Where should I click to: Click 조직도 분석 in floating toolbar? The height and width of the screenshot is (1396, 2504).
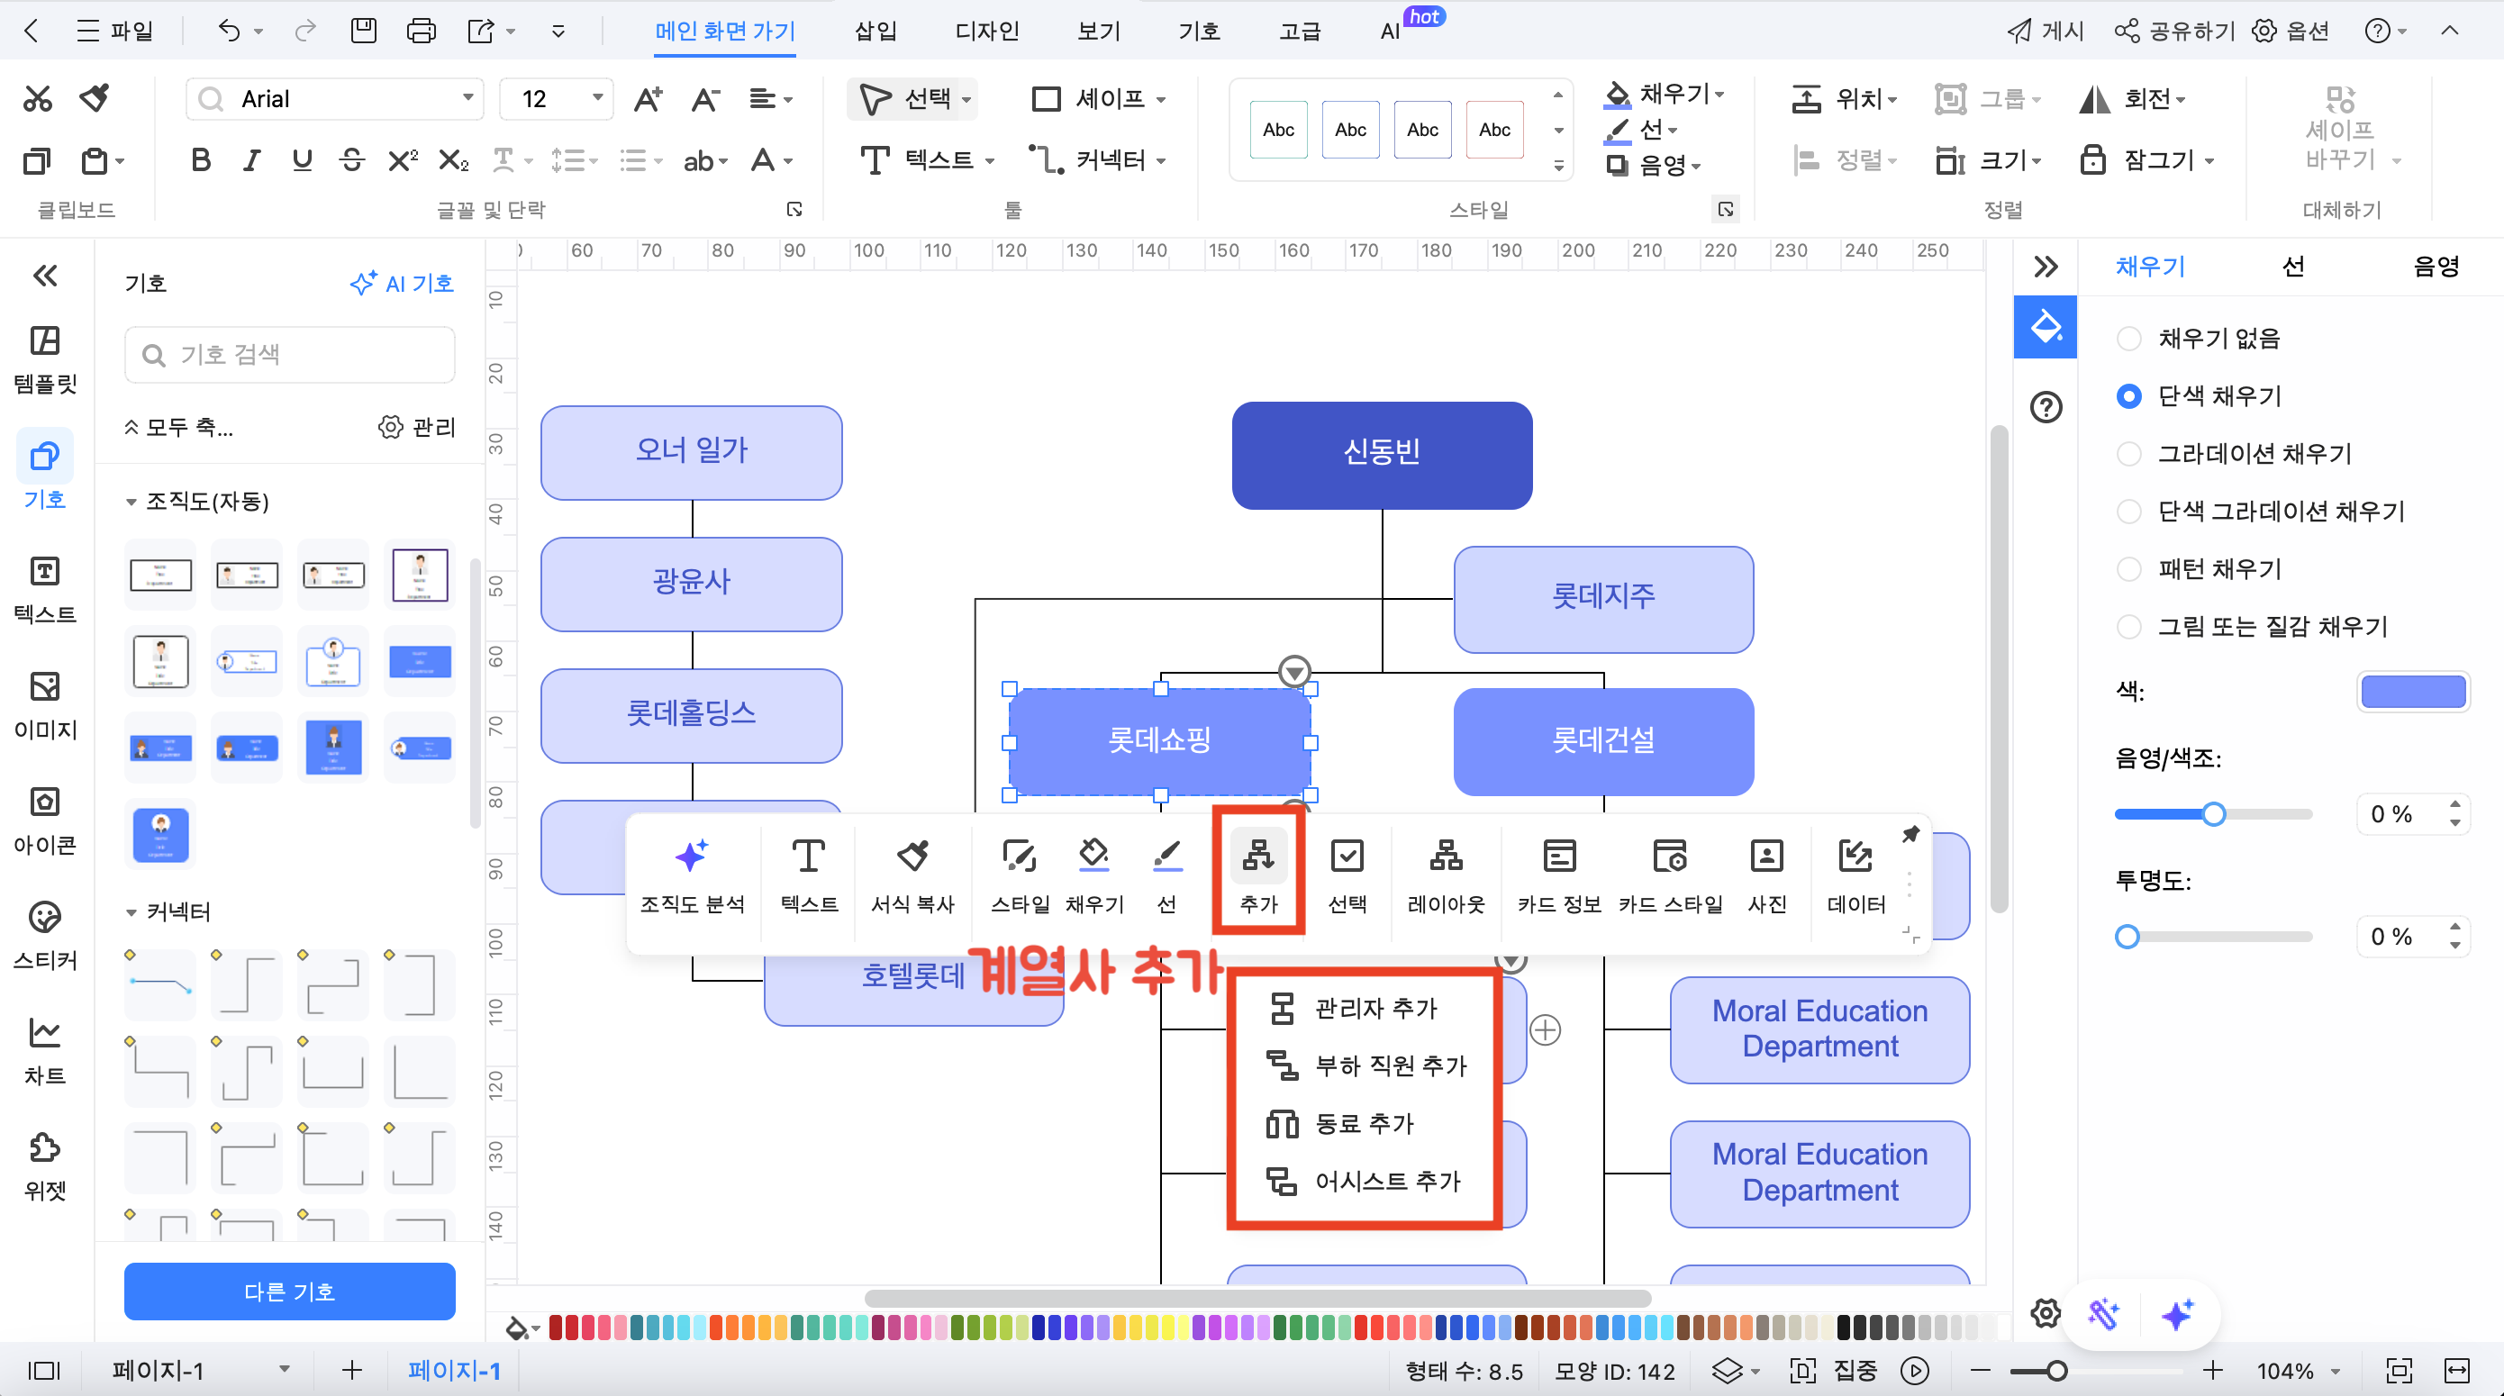coord(692,876)
